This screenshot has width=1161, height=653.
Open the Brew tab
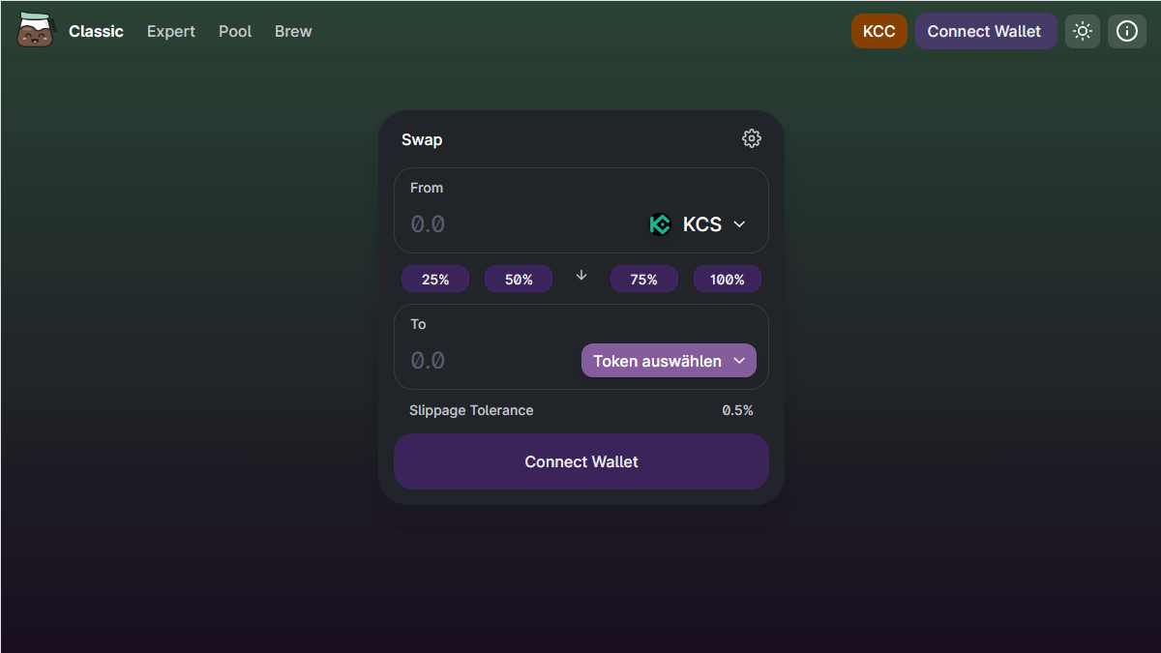click(x=293, y=31)
